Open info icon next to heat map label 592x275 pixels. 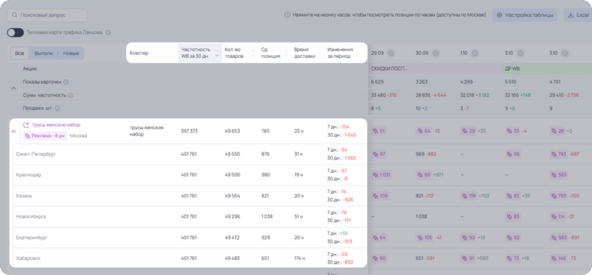(108, 32)
